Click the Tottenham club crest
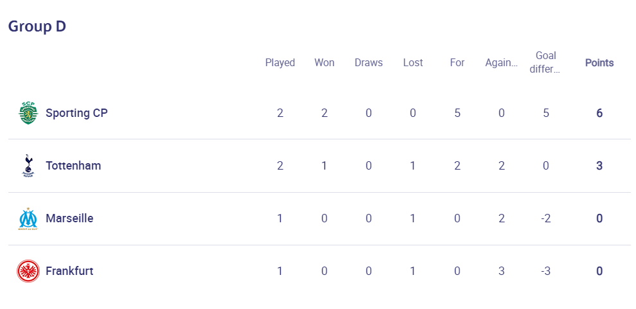This screenshot has width=636, height=309. tap(28, 166)
